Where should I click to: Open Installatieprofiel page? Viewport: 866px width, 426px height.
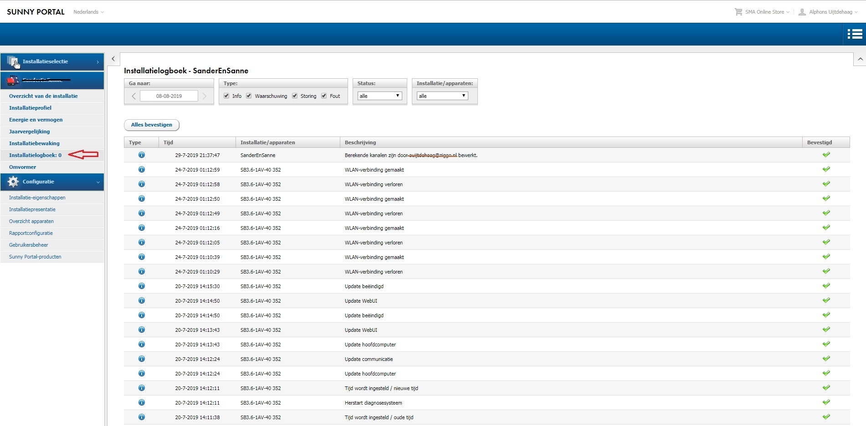tap(30, 108)
